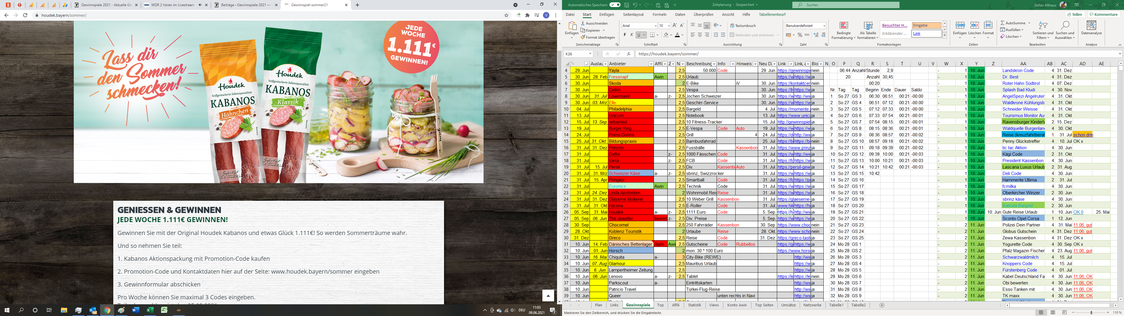Open the Daten ribbon tab
Viewport: 1124px width, 316px height.
680,14
